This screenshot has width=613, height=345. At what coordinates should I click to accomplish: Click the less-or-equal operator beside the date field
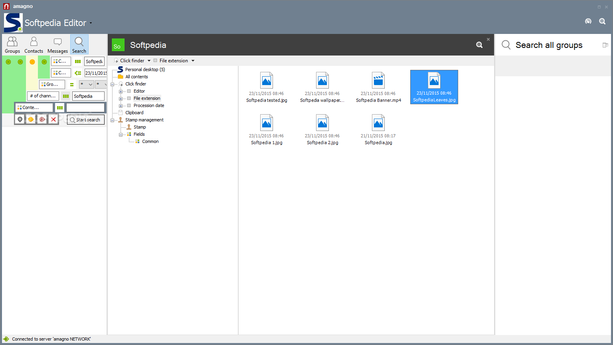(78, 73)
